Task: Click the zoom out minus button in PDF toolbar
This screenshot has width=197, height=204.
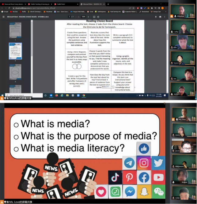Action: (79, 17)
